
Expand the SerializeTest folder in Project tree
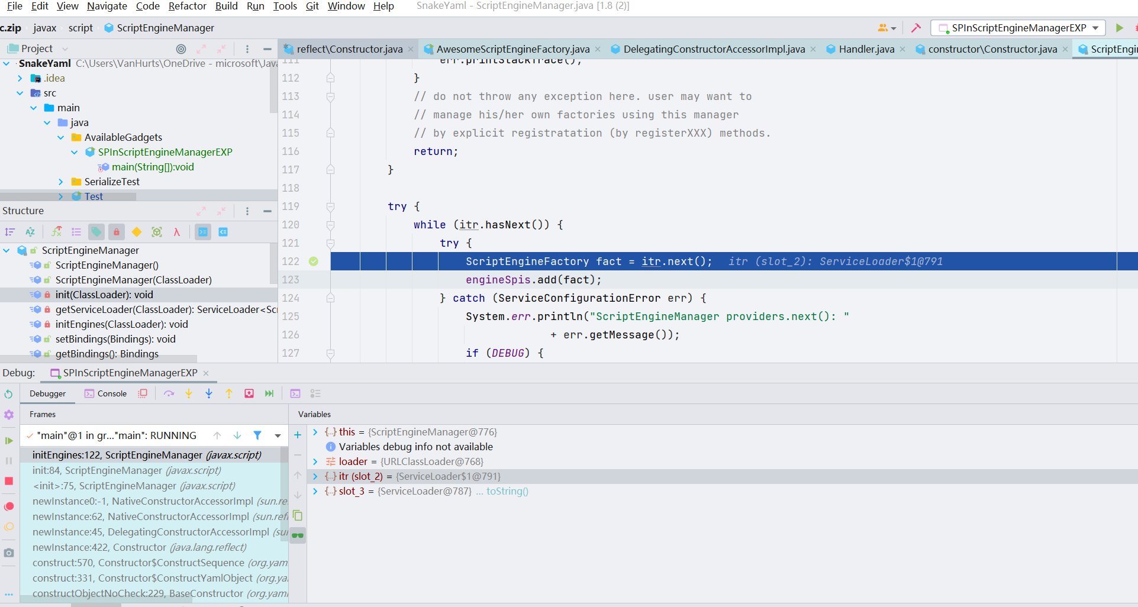[x=61, y=182]
